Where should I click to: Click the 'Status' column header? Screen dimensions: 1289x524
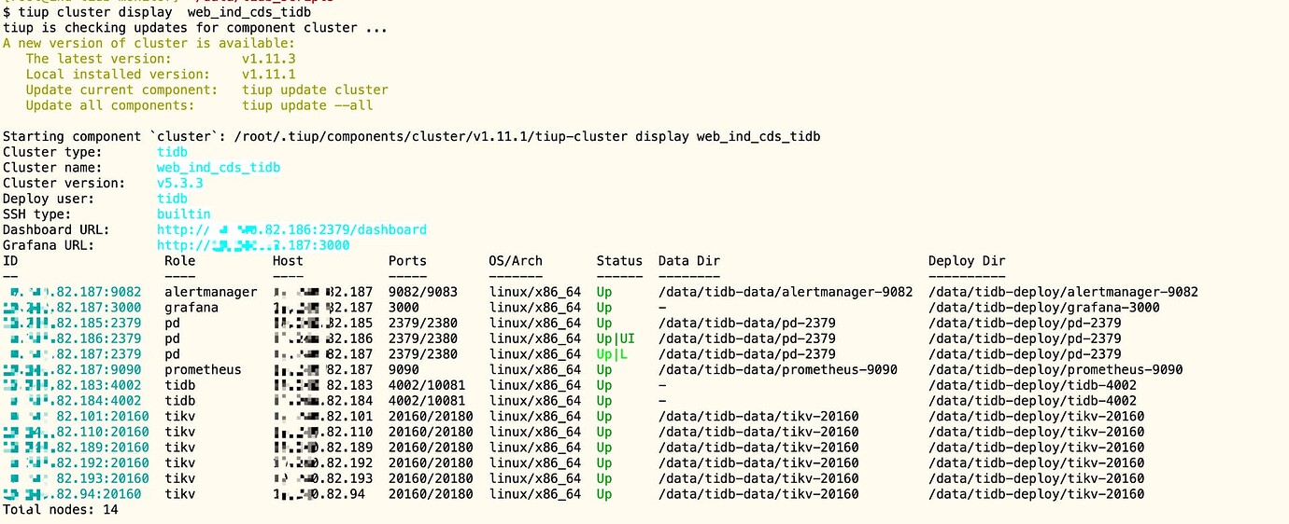tap(620, 261)
